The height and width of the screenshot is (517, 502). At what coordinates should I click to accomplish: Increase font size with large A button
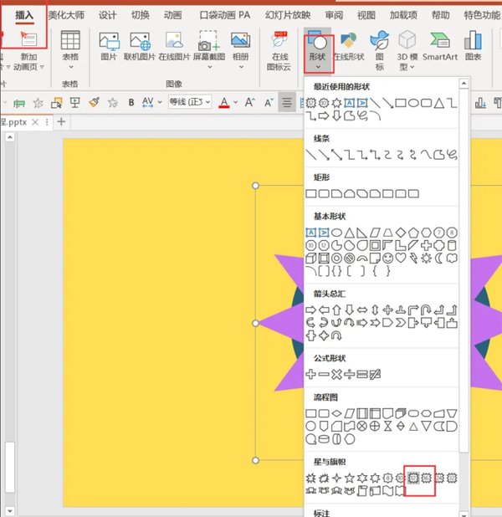click(x=250, y=103)
